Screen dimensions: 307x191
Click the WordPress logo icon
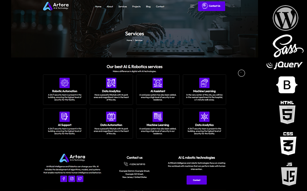coord(285,18)
